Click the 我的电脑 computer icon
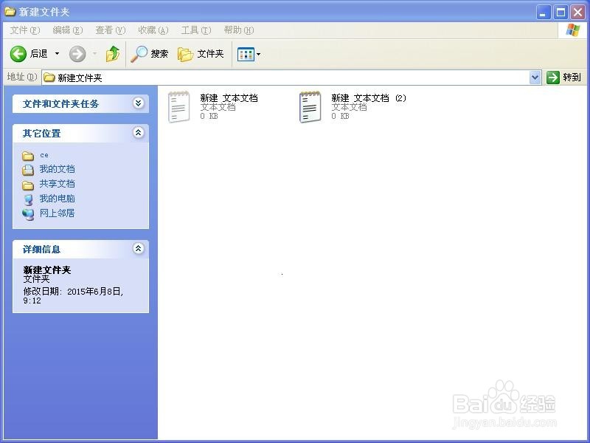 click(x=28, y=199)
